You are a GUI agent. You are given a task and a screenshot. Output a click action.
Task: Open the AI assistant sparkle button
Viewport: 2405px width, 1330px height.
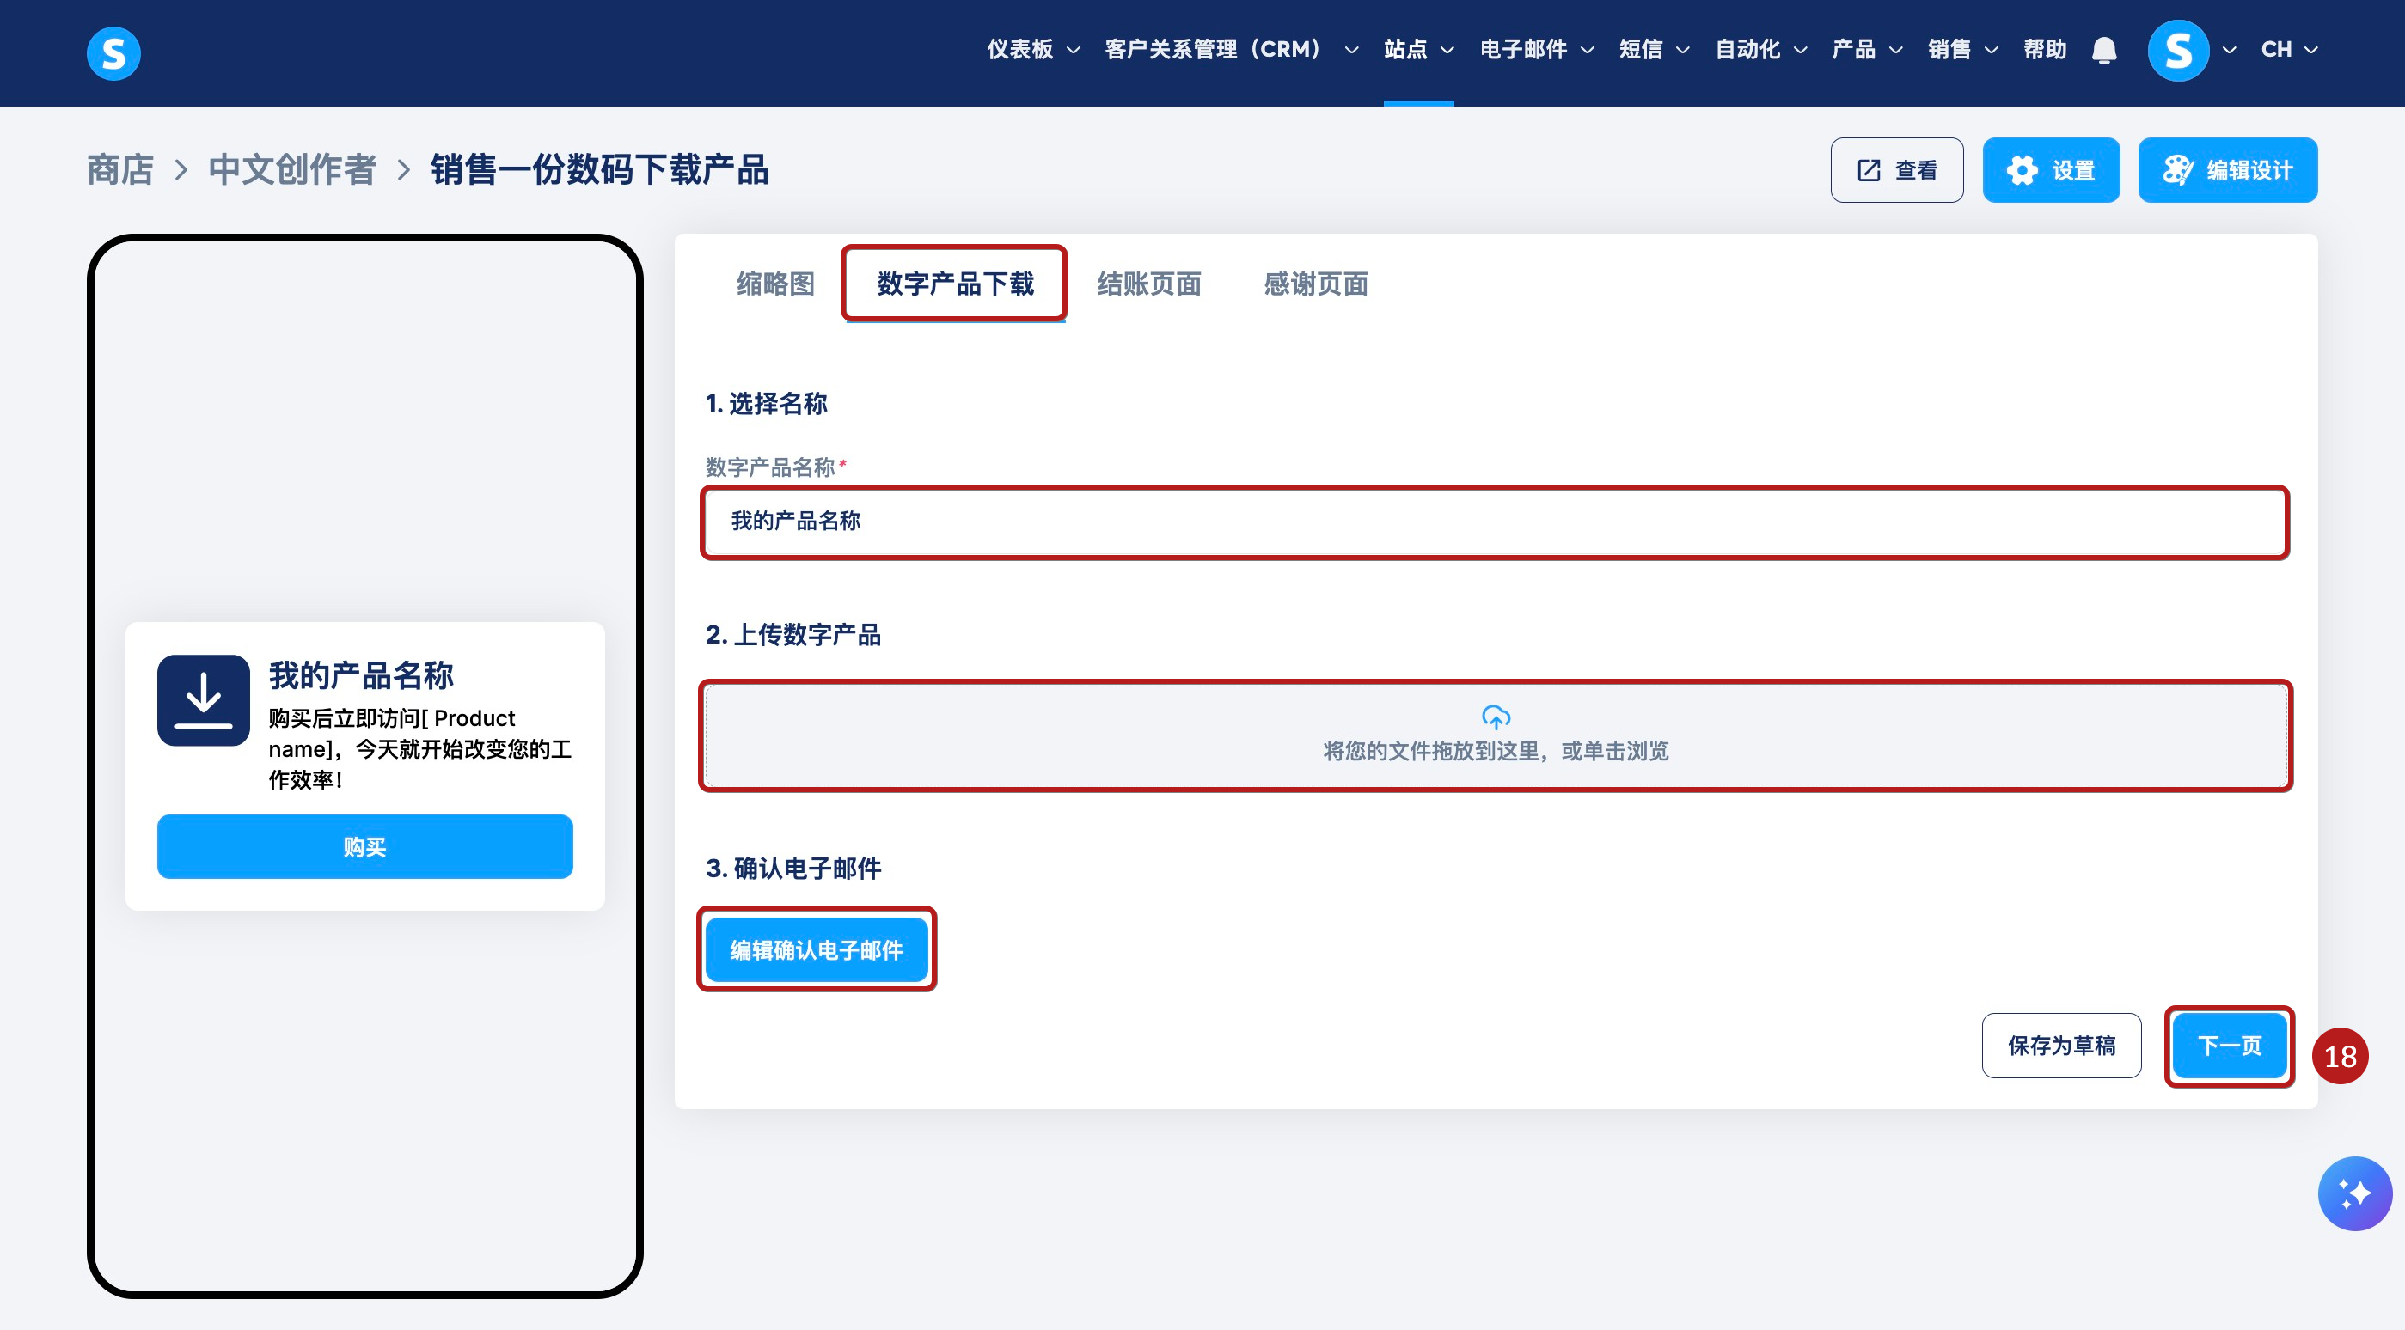(x=2353, y=1193)
